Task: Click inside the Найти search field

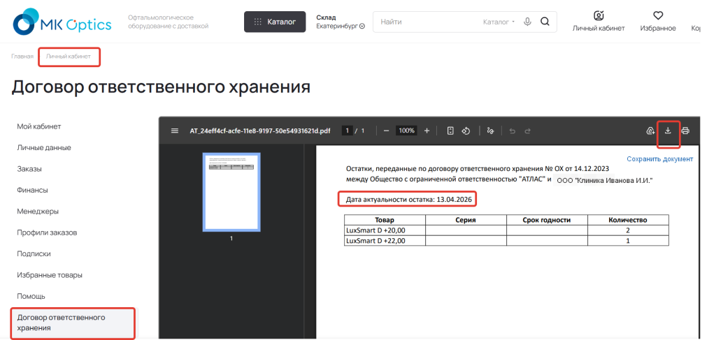Action: [x=427, y=22]
